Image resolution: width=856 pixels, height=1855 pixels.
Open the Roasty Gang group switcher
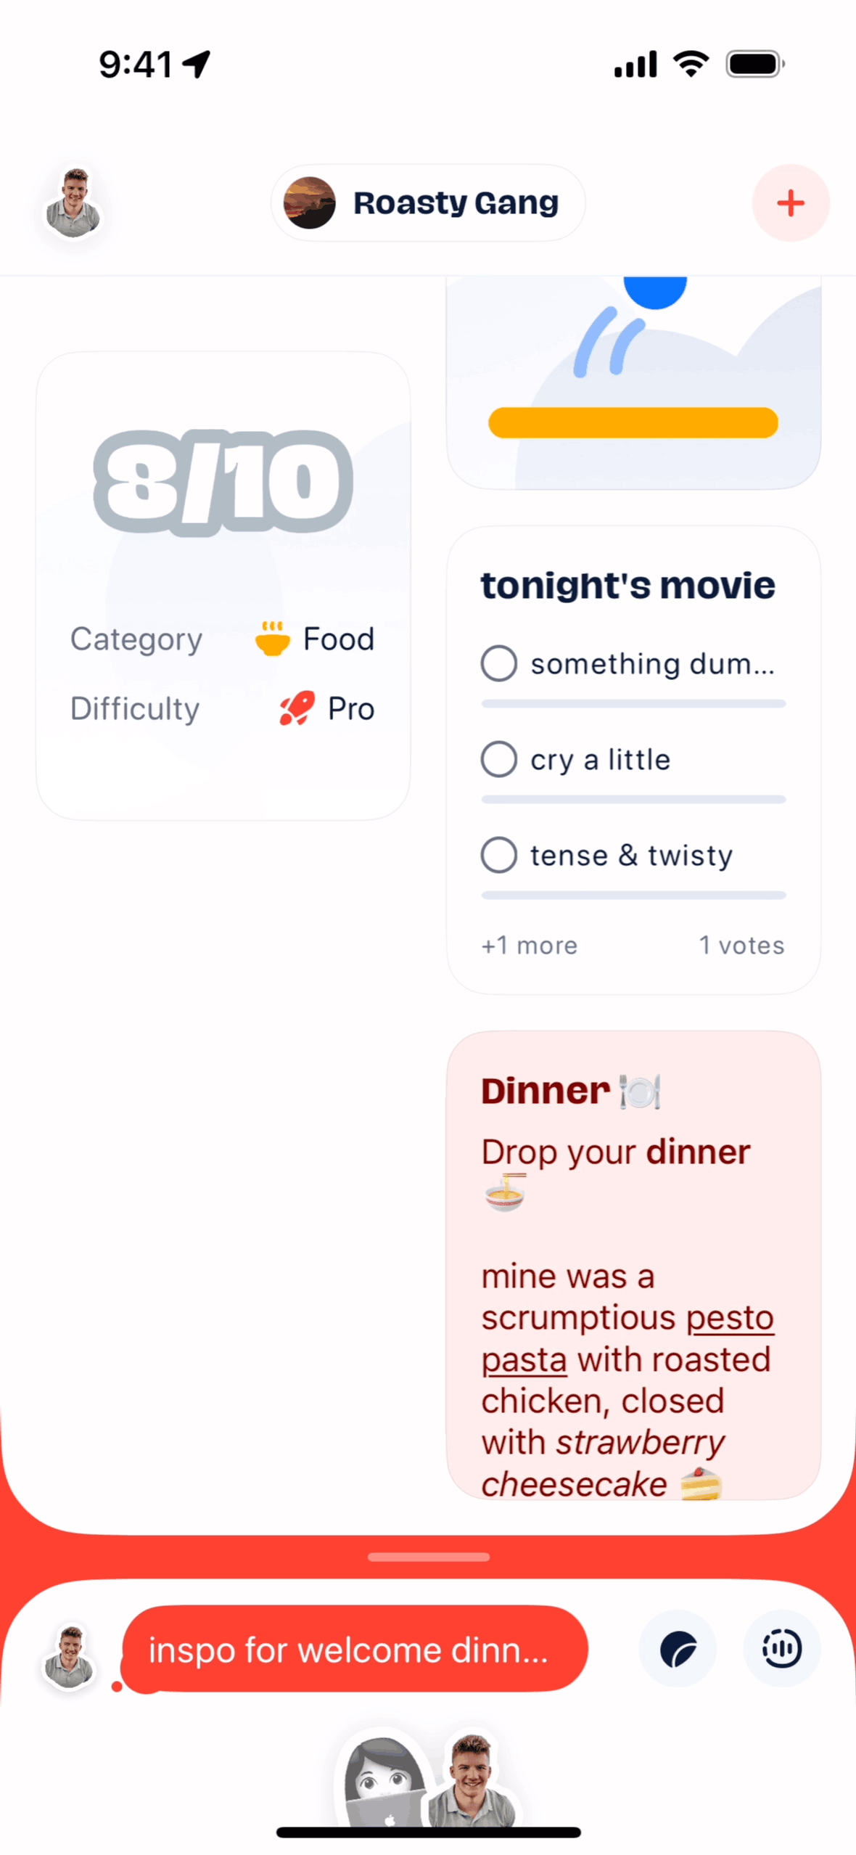[x=428, y=202]
